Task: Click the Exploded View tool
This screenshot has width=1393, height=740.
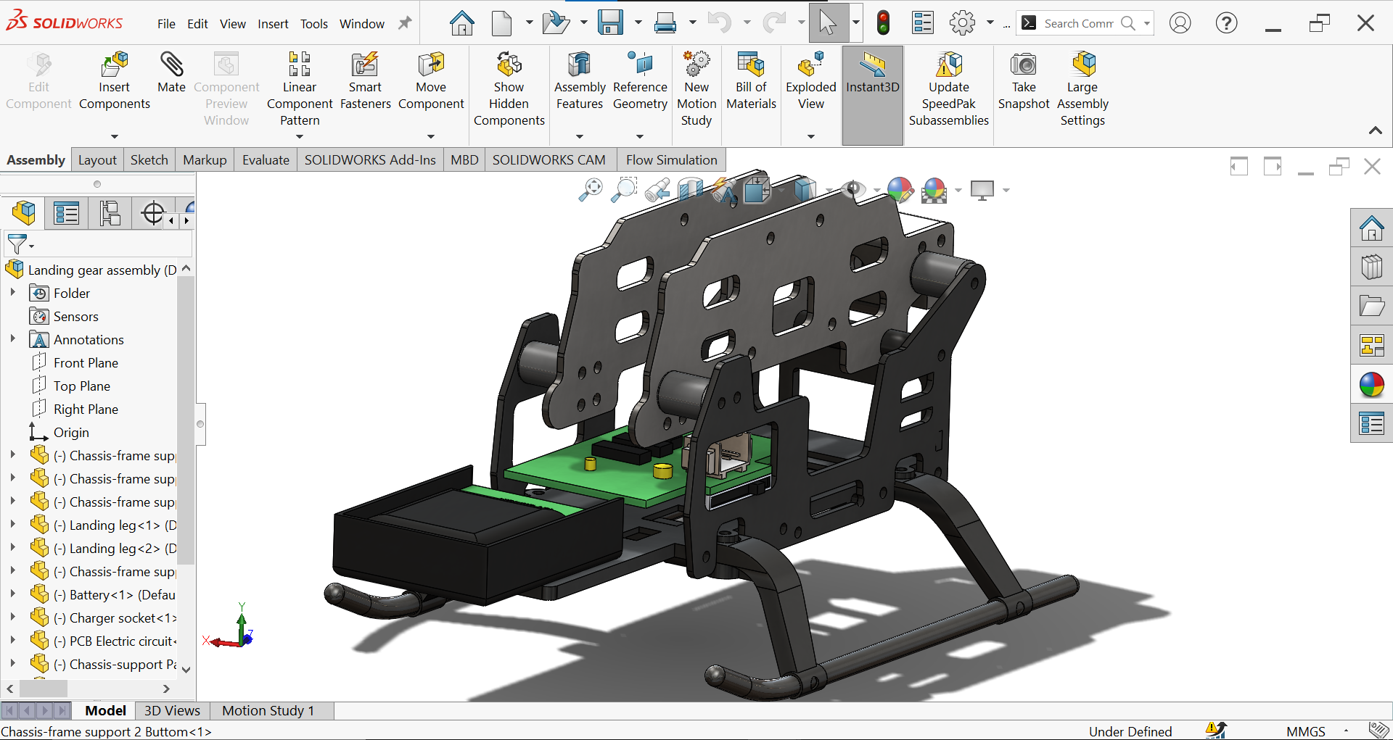Action: (x=811, y=80)
